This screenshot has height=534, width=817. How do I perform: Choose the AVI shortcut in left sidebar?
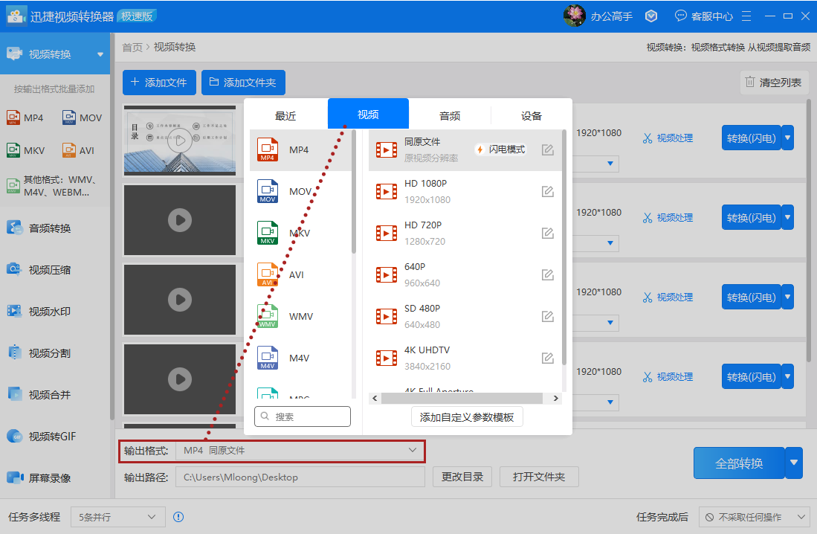78,150
